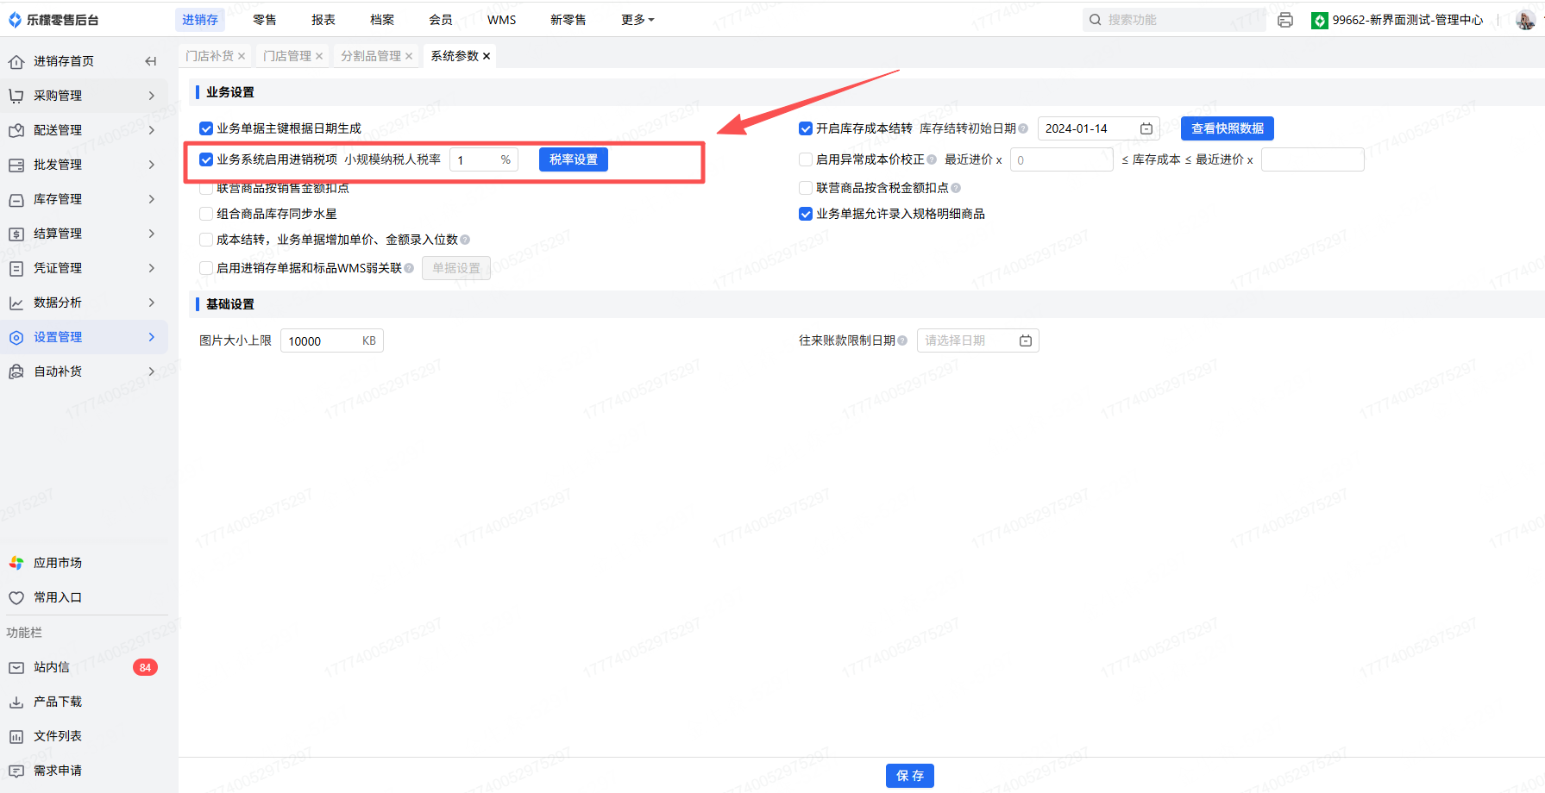The width and height of the screenshot is (1545, 793).
Task: Switch to the 分割品管理 tab
Action: click(x=371, y=56)
